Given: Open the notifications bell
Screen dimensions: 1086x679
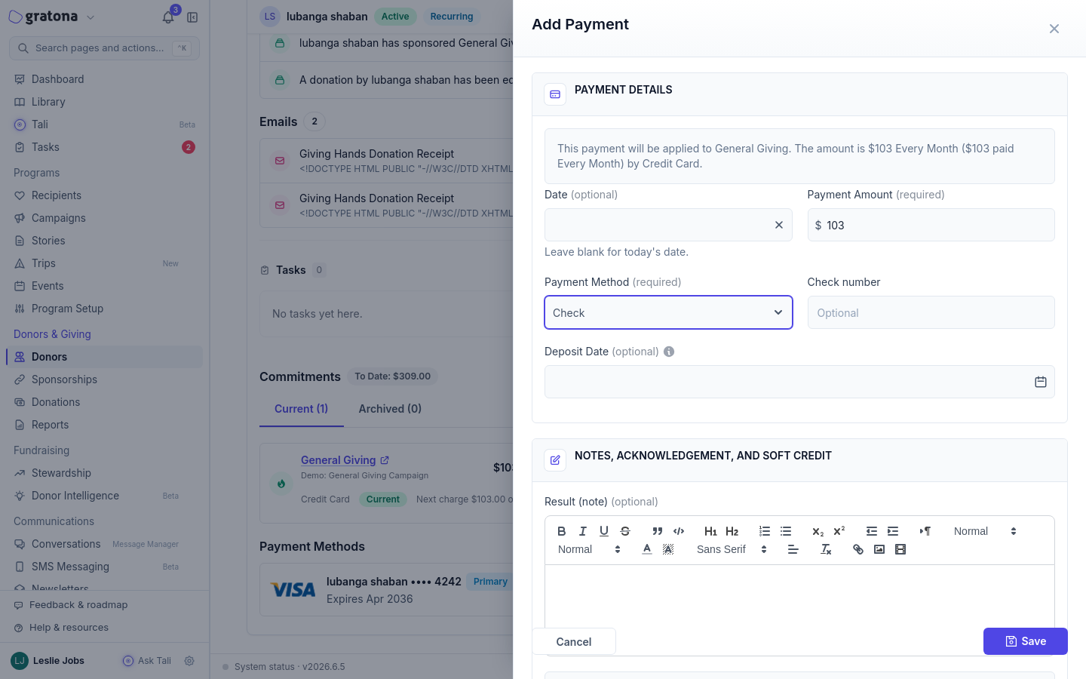Looking at the screenshot, I should point(168,17).
